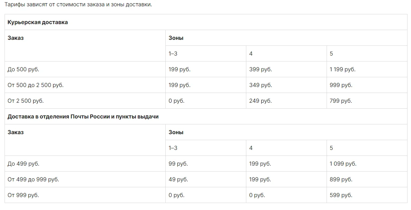This screenshot has width=411, height=210.
Task: Click the "249 руб." price cell
Action: click(261, 101)
